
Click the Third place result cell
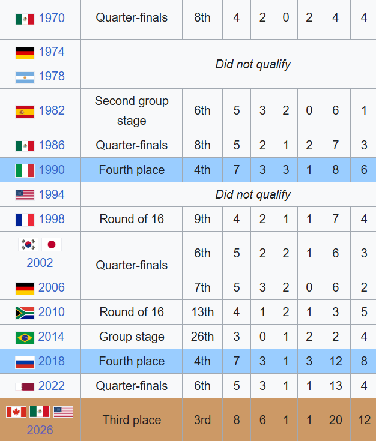[132, 420]
